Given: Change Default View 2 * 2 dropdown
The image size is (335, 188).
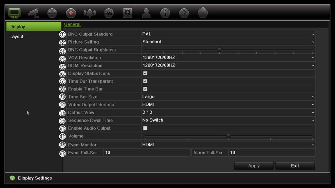Looking at the screenshot, I should click(x=228, y=112).
